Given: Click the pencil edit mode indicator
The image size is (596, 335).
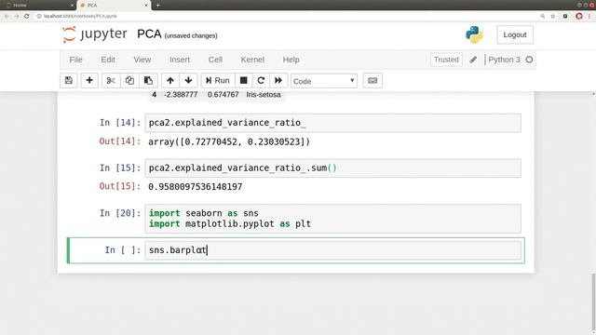Looking at the screenshot, I should point(473,60).
